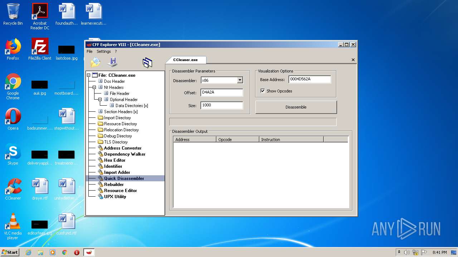
Task: Select the CCleaner.exe tab
Action: pos(185,60)
